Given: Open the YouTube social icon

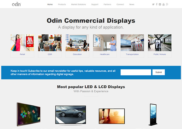Looking at the screenshot, I should point(163,5).
